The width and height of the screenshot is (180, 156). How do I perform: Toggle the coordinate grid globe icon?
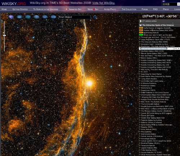[36, 17]
